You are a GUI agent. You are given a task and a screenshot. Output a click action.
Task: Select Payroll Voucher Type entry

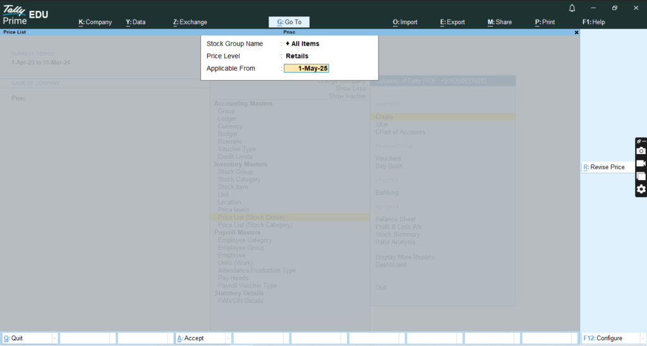click(247, 286)
